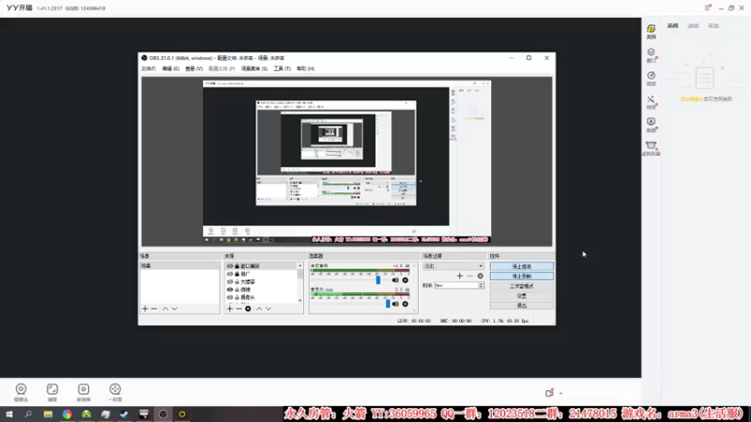Mute the microphone speaker icon in OBS mixer
The width and height of the screenshot is (751, 422).
pyautogui.click(x=395, y=303)
